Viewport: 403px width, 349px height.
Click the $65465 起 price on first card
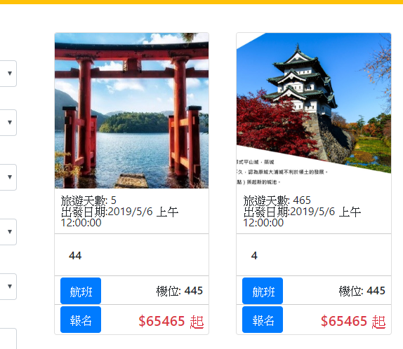coord(171,321)
